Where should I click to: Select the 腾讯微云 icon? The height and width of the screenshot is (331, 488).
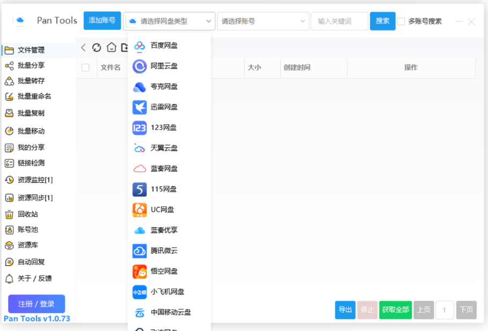140,251
